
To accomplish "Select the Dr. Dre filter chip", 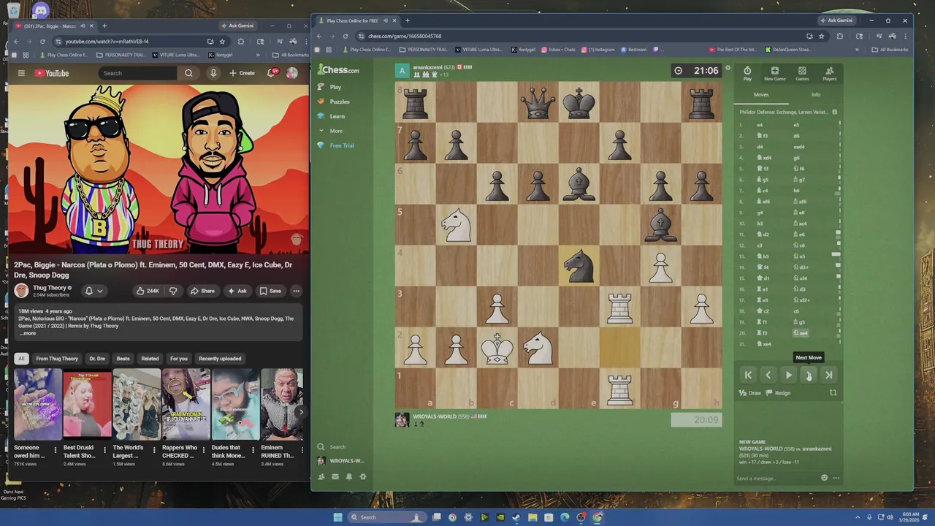I will (97, 359).
